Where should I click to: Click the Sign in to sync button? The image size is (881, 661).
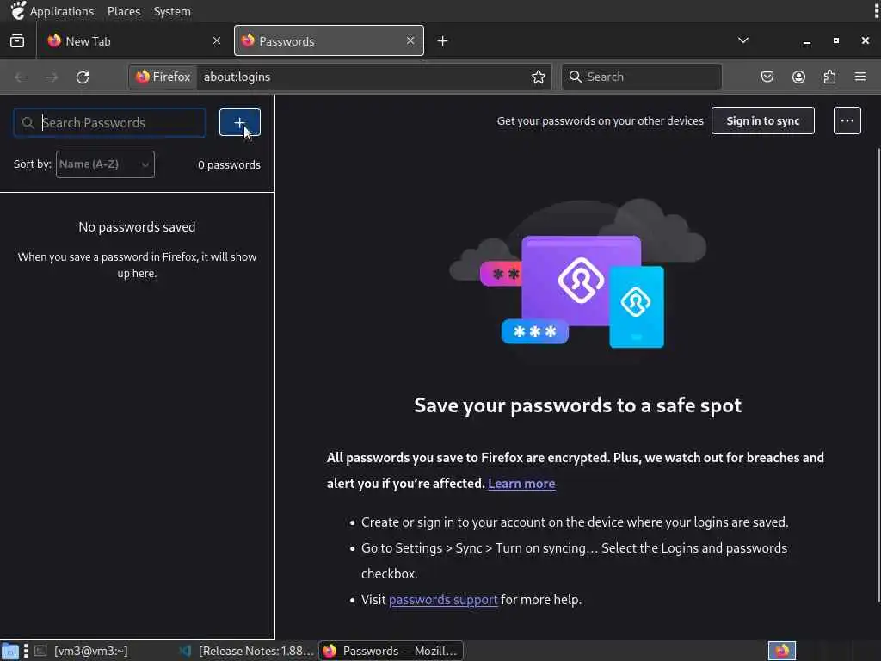coord(762,120)
